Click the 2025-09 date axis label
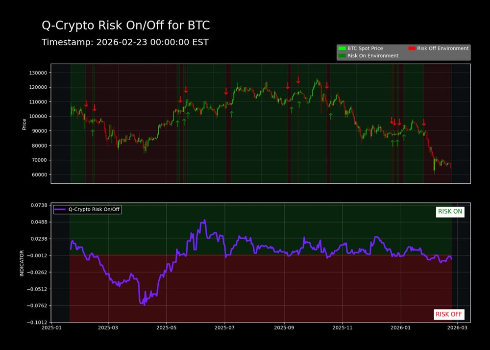 (284, 328)
